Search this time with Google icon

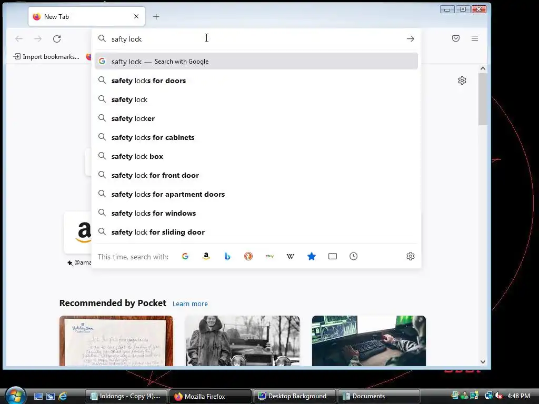click(185, 256)
